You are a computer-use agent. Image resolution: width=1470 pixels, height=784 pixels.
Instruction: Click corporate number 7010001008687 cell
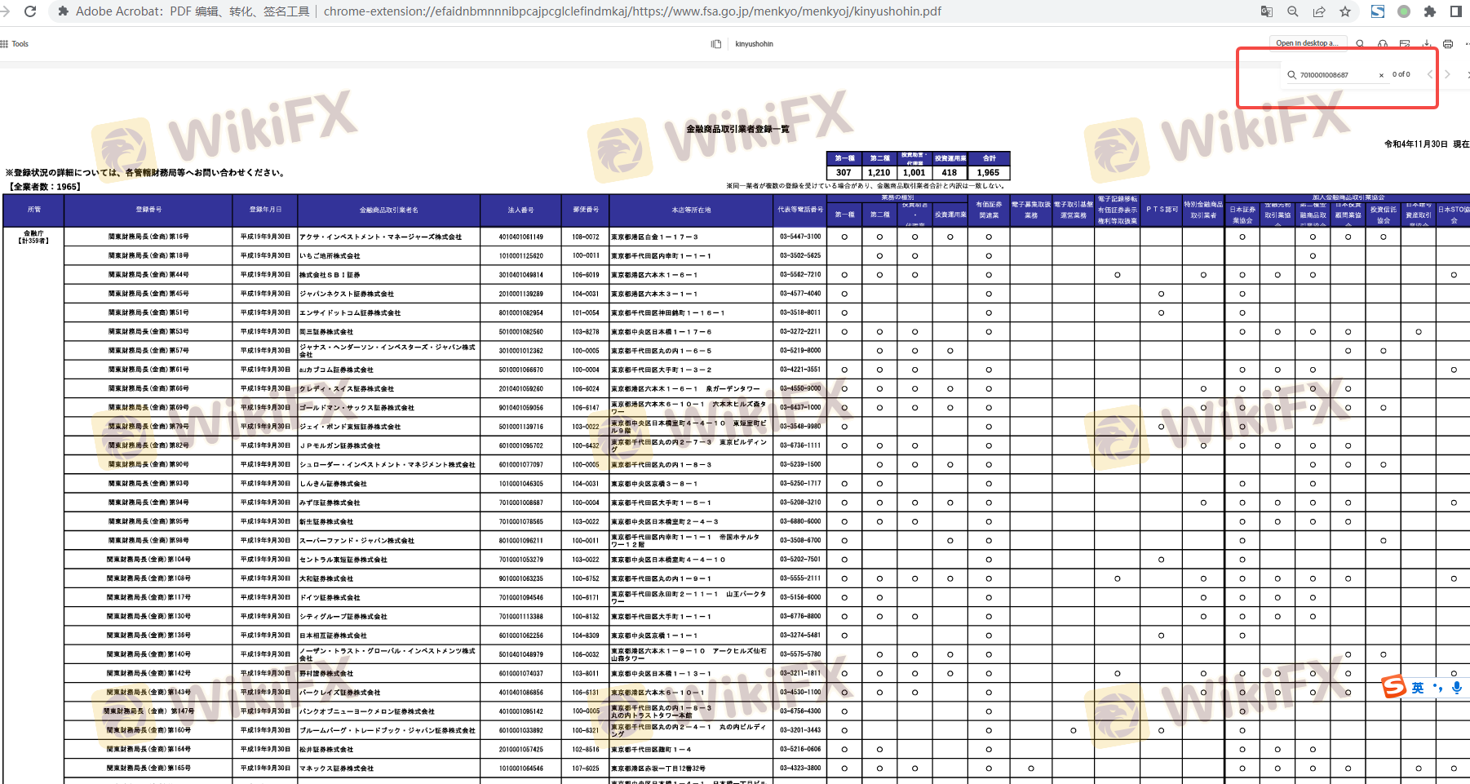(x=520, y=503)
